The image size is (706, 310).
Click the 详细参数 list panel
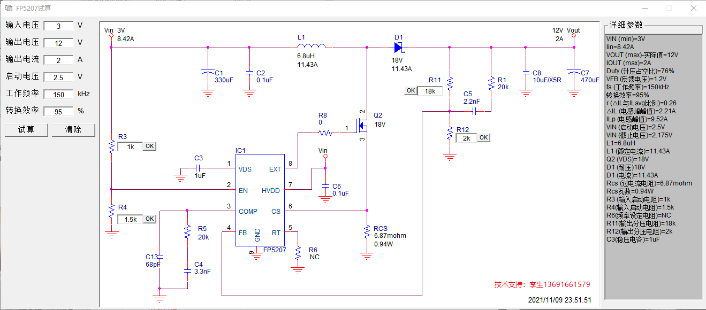(x=653, y=166)
